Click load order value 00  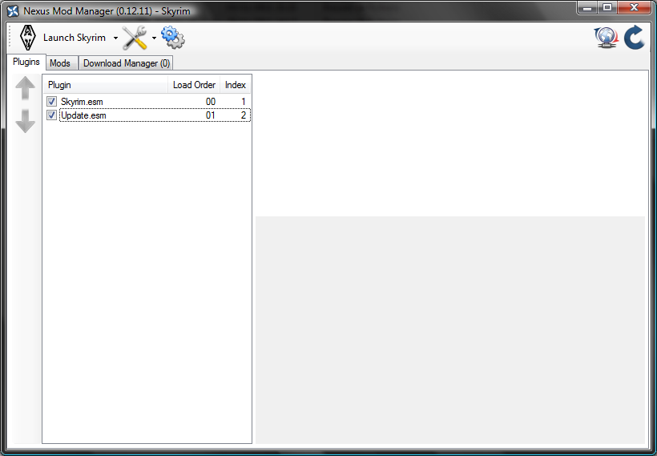(211, 102)
